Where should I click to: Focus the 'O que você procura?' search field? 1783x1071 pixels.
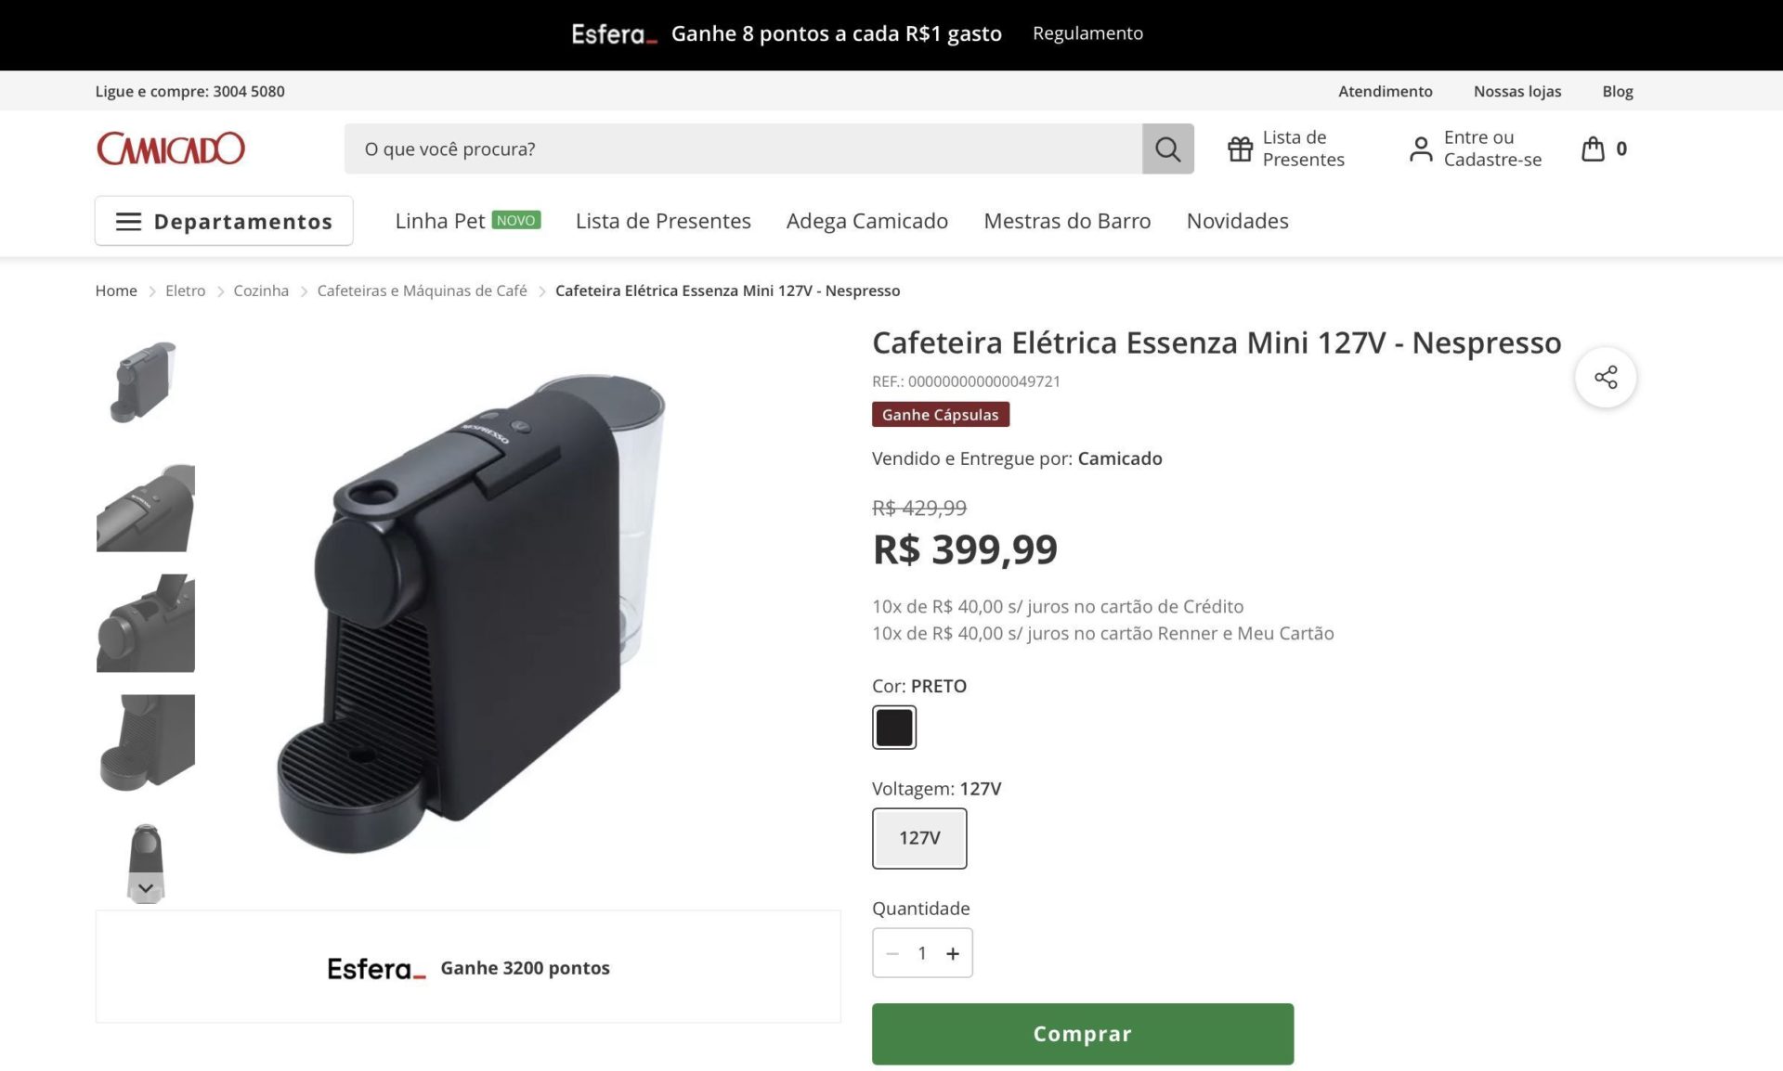click(743, 148)
